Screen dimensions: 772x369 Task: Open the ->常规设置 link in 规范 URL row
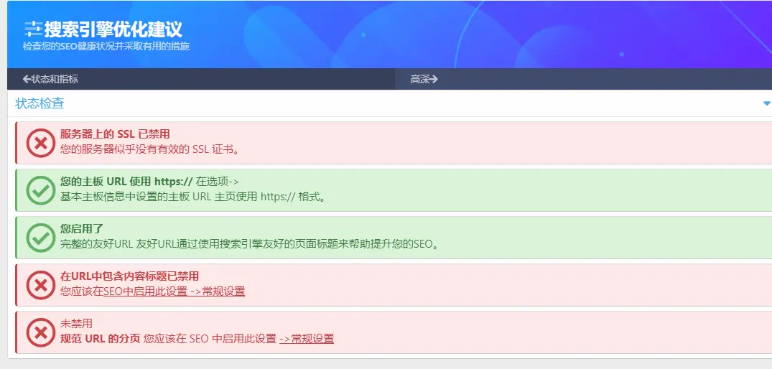point(307,339)
